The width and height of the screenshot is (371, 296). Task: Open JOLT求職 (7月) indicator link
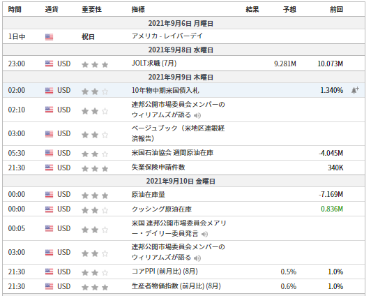(154, 64)
